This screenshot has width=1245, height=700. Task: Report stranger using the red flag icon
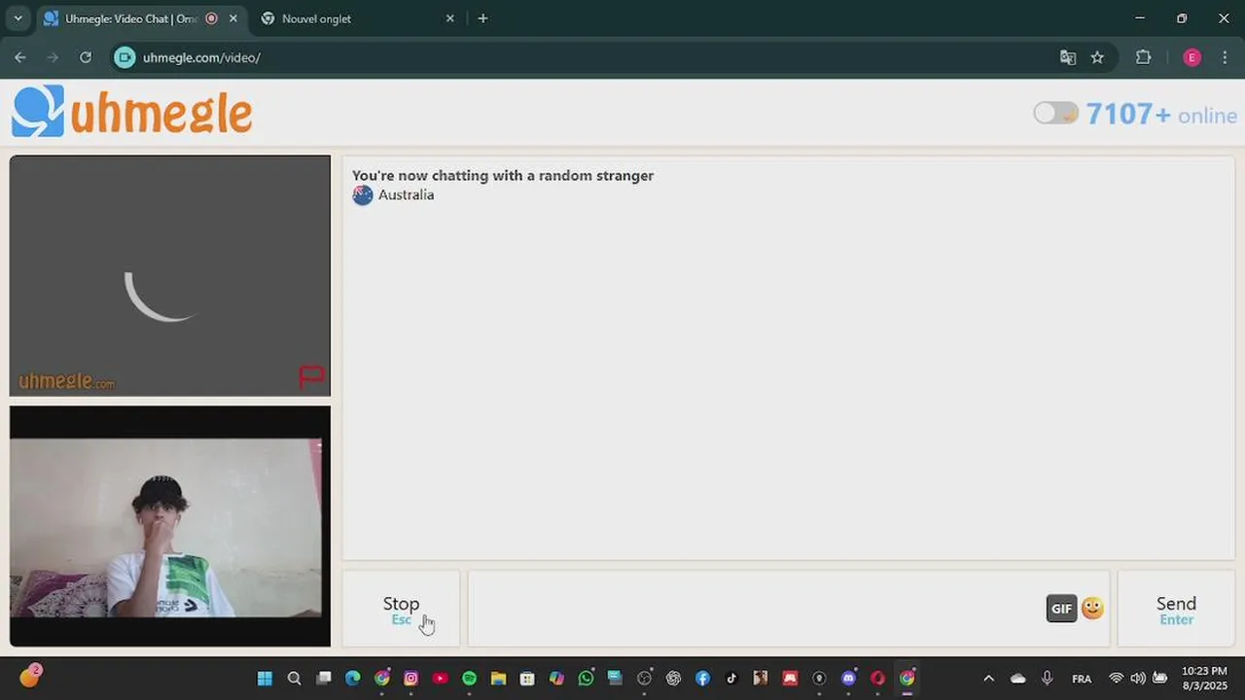311,376
